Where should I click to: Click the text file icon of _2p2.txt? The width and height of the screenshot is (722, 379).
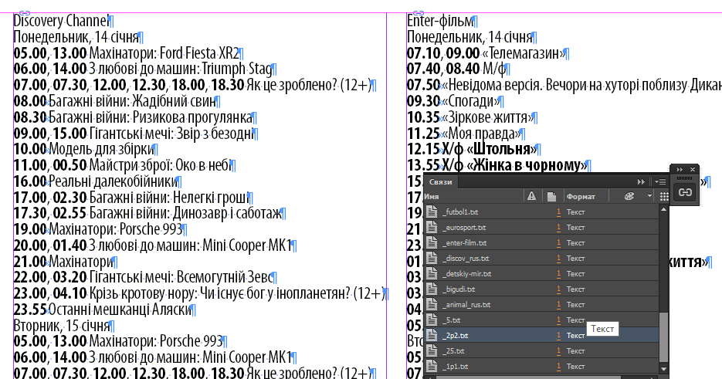pos(432,335)
